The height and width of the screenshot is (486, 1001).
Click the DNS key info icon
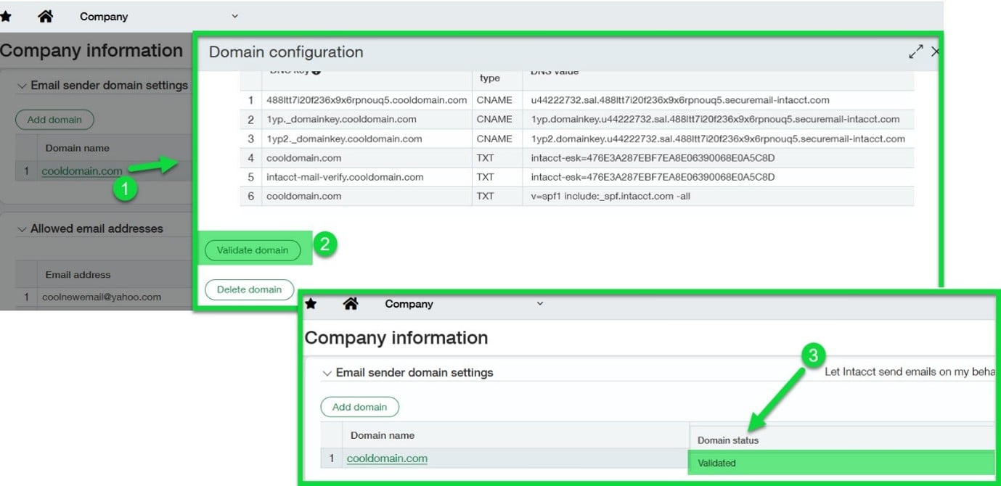point(316,71)
